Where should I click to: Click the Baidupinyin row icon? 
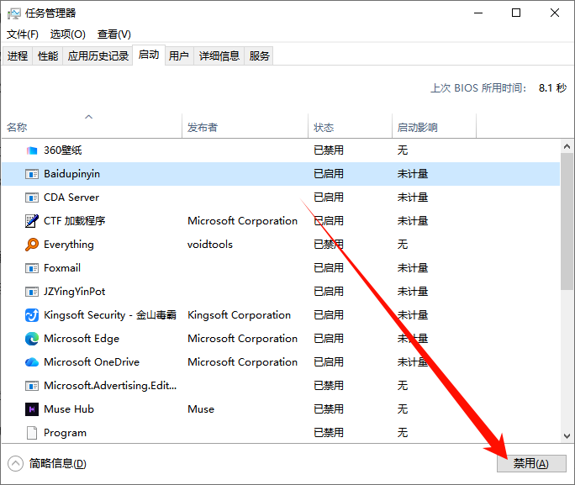pos(32,174)
